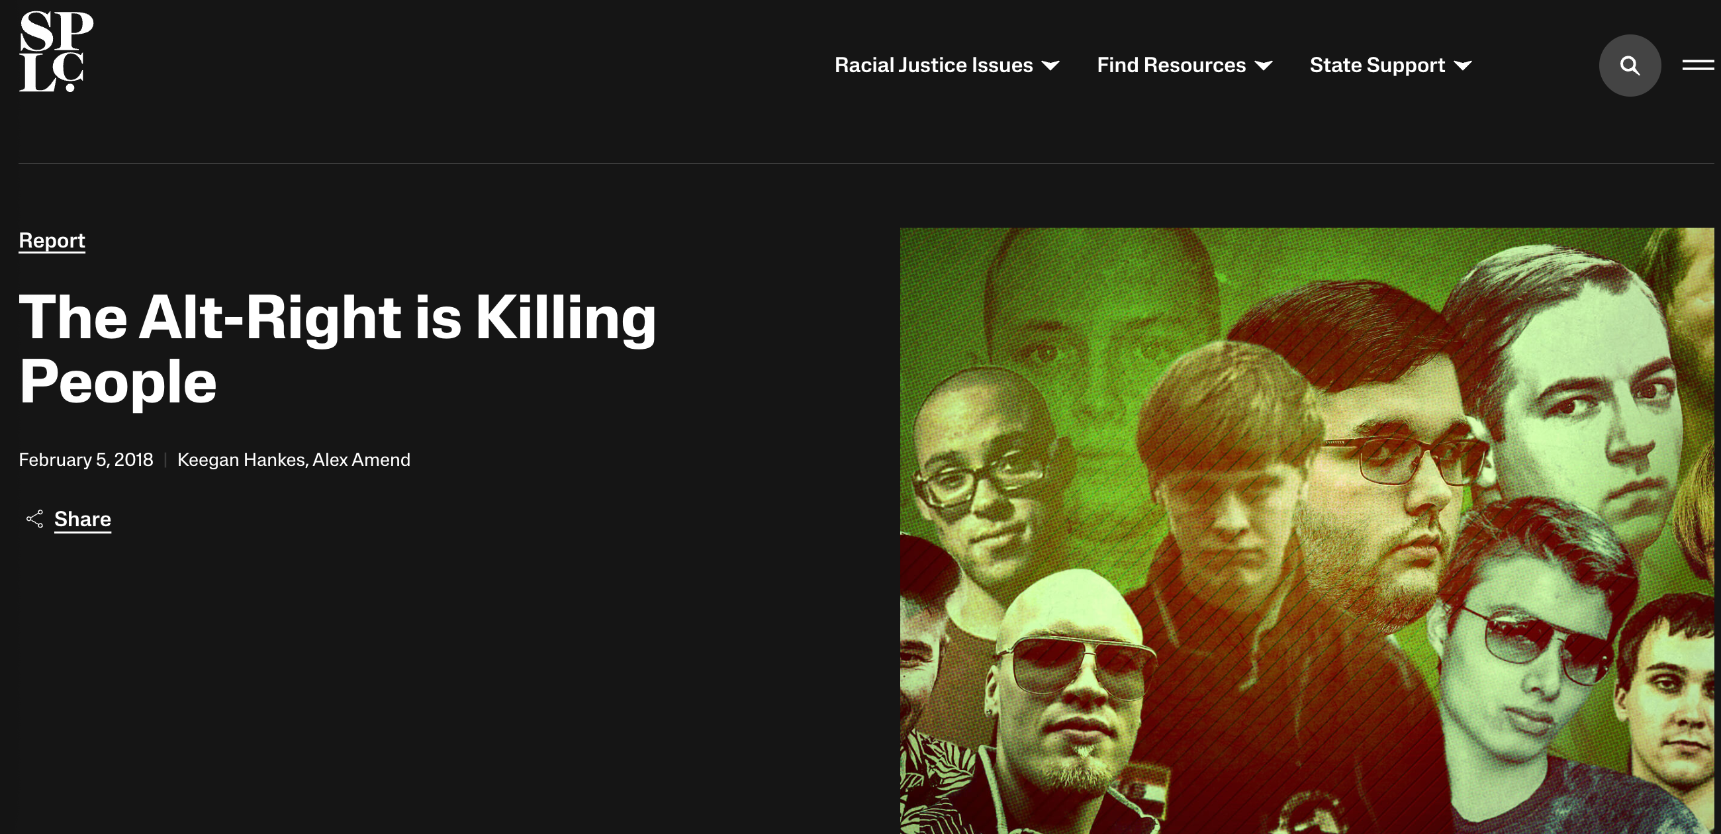Click the February 5, 2018 date
The height and width of the screenshot is (834, 1721).
point(85,460)
